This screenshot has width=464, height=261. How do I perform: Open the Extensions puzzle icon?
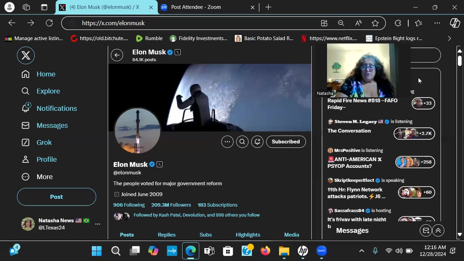[398, 23]
